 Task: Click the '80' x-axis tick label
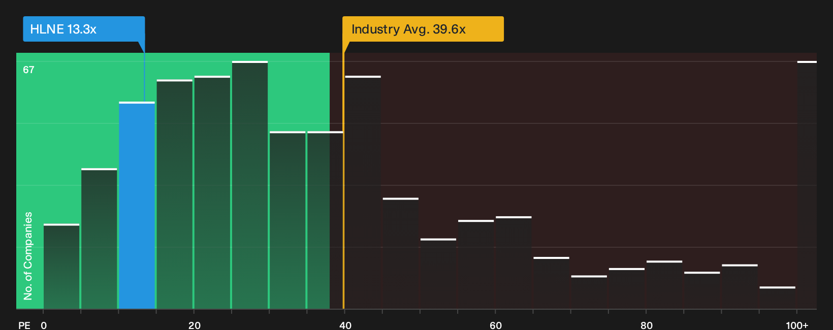point(647,325)
